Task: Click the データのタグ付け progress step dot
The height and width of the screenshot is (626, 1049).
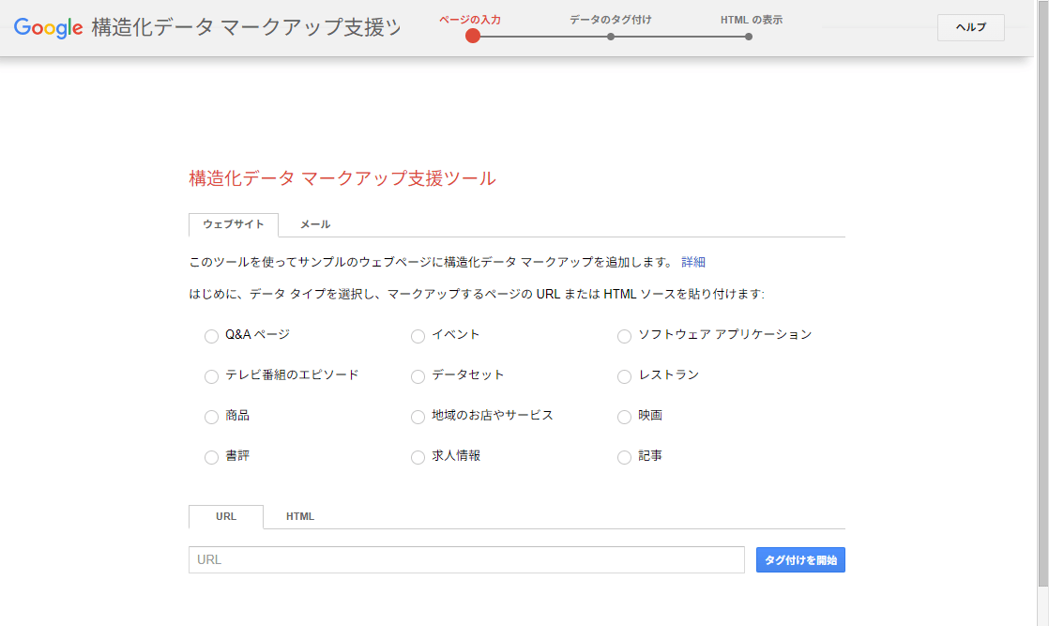Action: [611, 37]
